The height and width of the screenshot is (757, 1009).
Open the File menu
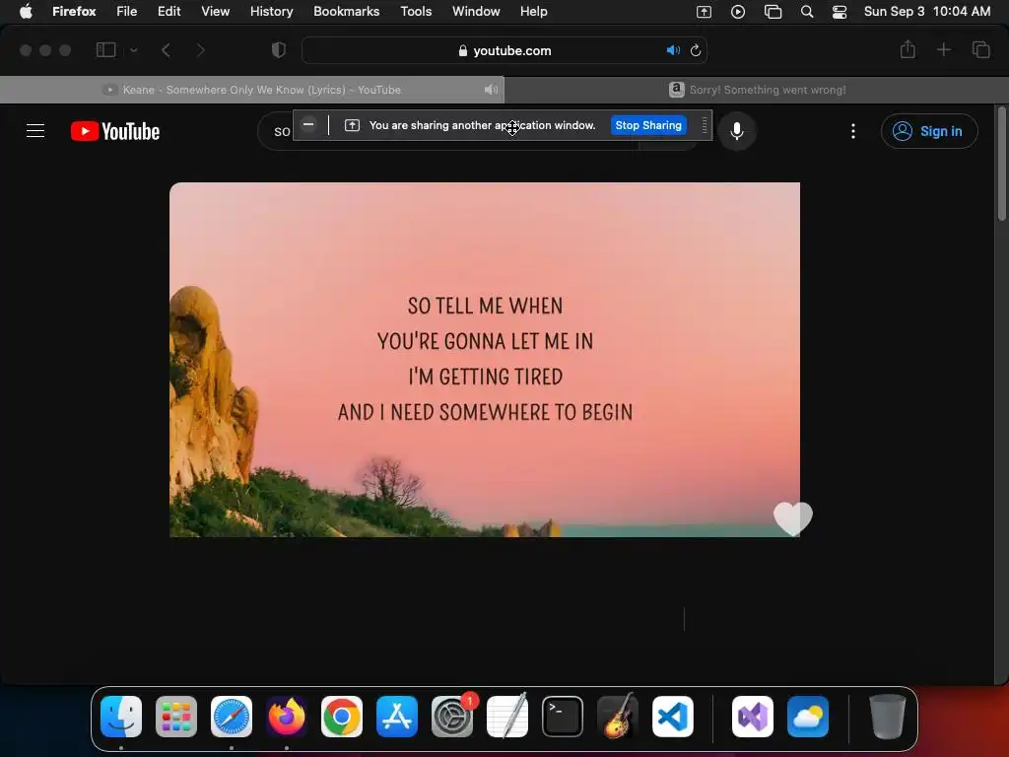point(127,11)
